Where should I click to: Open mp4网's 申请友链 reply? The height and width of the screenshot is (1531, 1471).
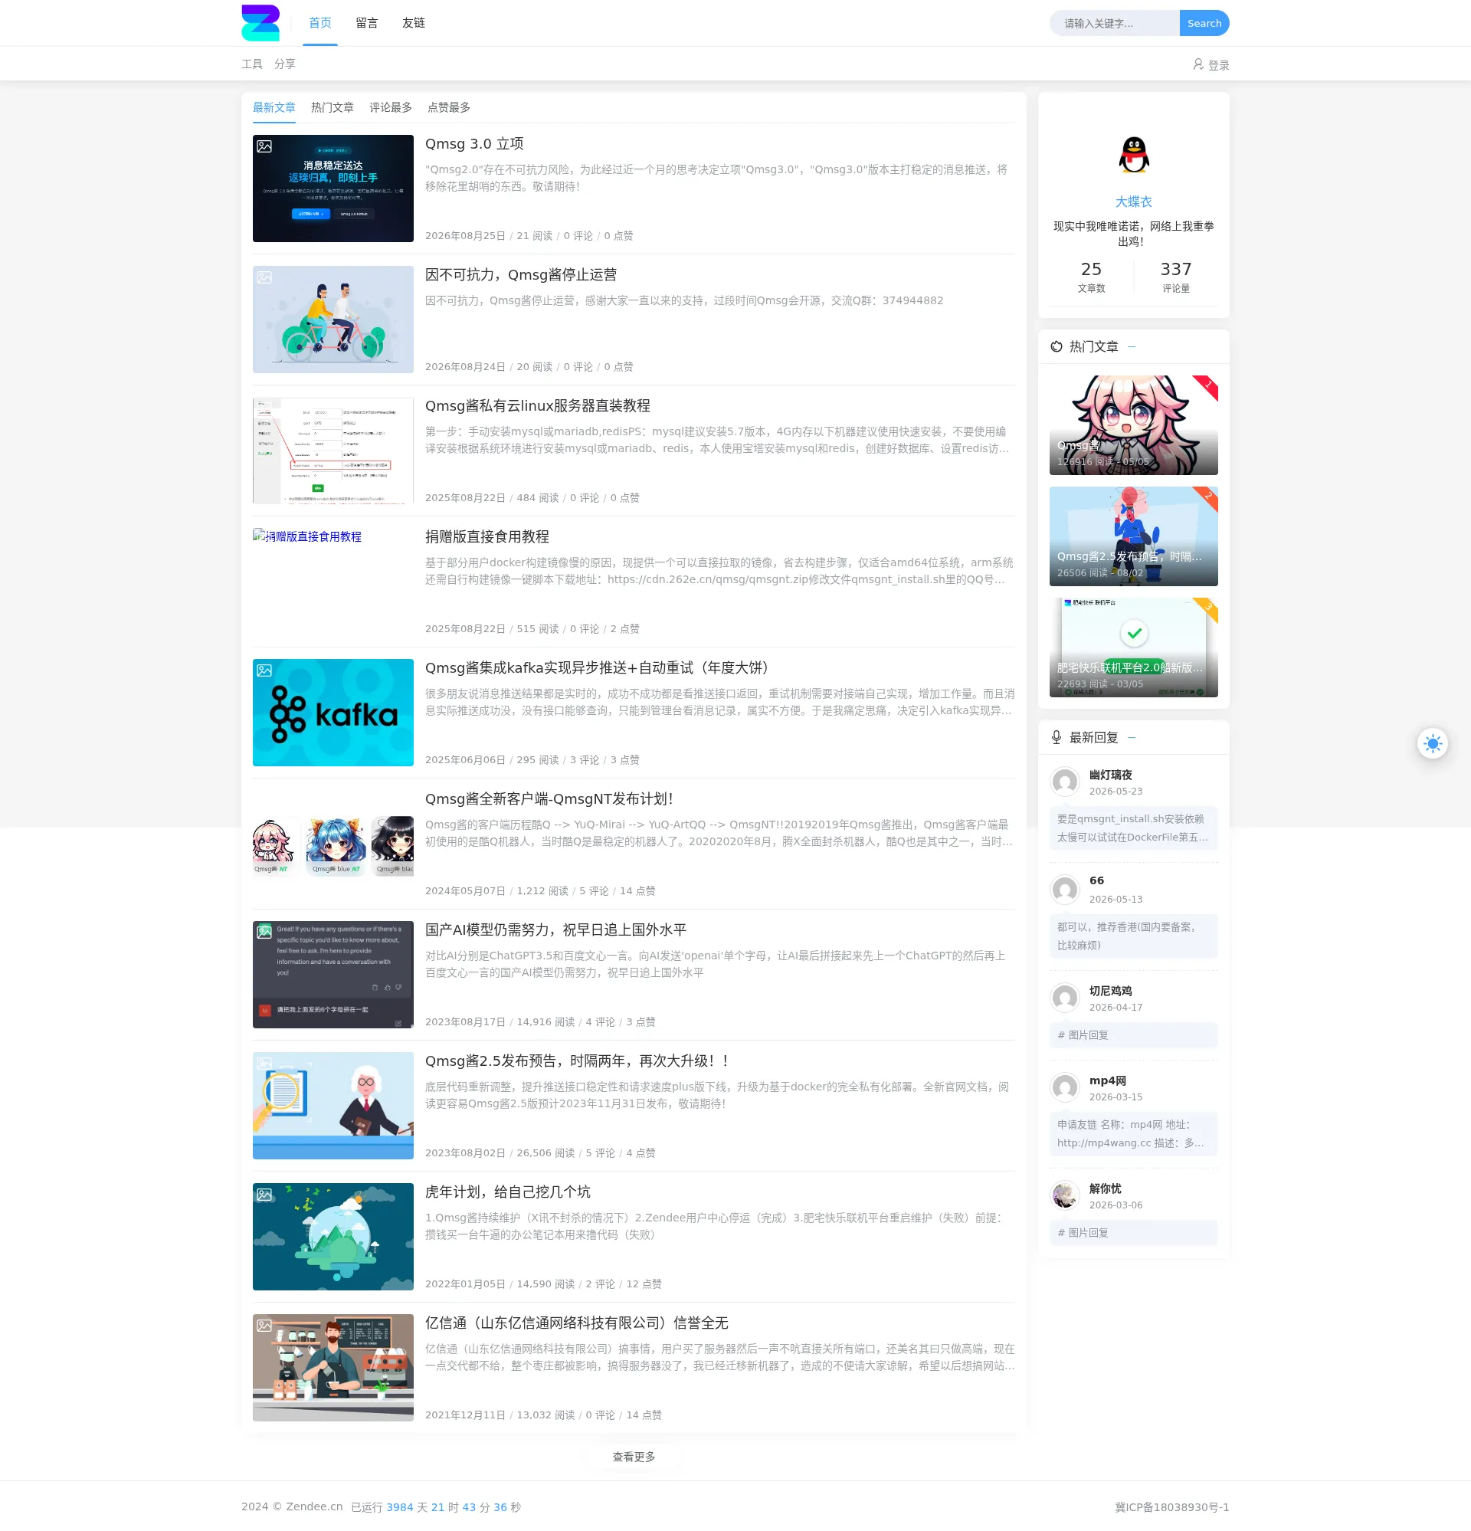click(x=1132, y=1133)
